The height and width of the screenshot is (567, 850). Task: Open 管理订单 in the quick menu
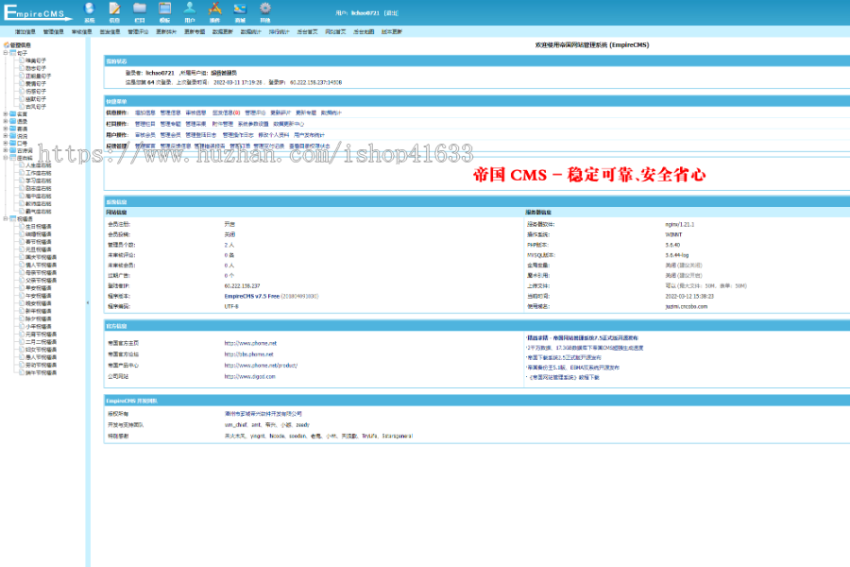coord(240,146)
